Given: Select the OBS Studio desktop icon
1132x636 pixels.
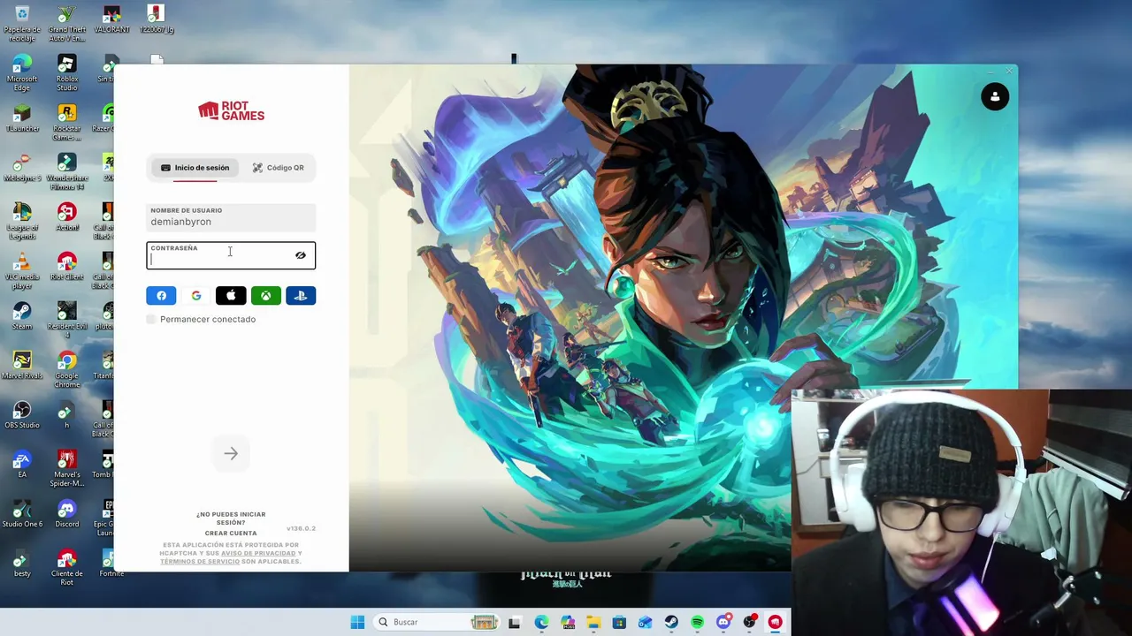Looking at the screenshot, I should (x=22, y=415).
